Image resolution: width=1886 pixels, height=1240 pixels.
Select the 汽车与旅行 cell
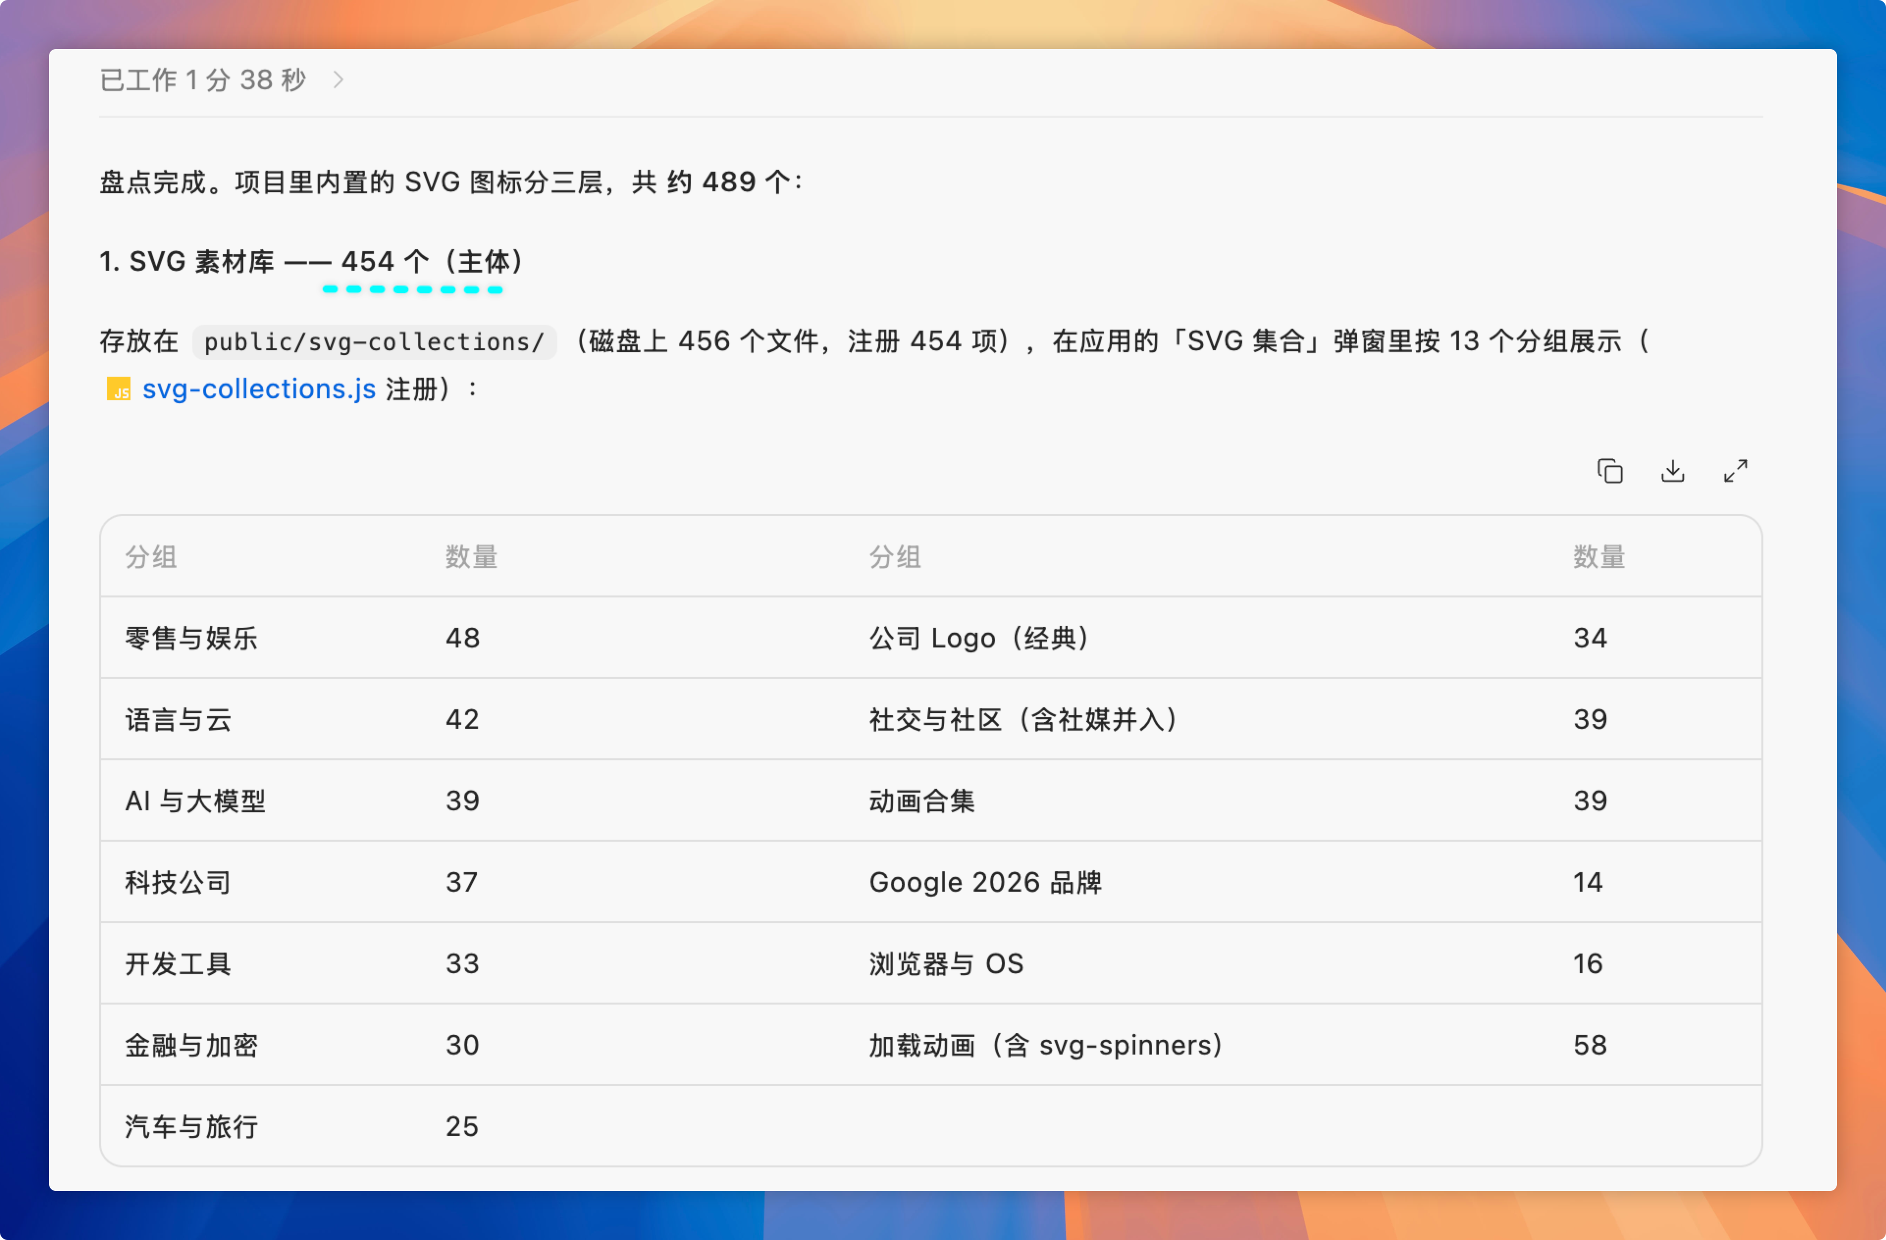click(x=191, y=1127)
